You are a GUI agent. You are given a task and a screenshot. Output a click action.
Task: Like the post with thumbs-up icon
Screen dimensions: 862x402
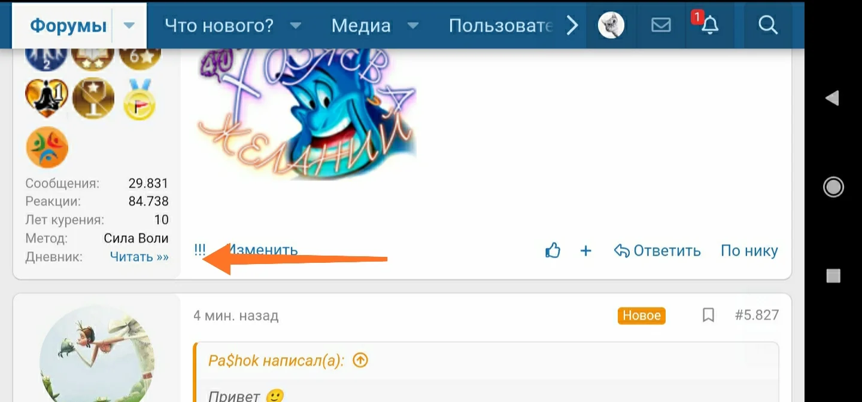pyautogui.click(x=553, y=250)
